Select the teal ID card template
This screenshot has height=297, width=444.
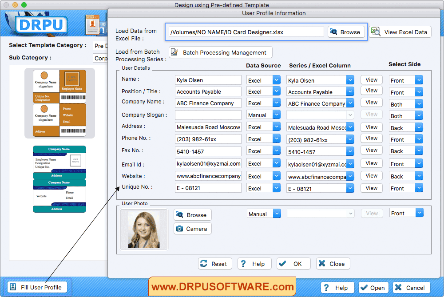[59, 179]
